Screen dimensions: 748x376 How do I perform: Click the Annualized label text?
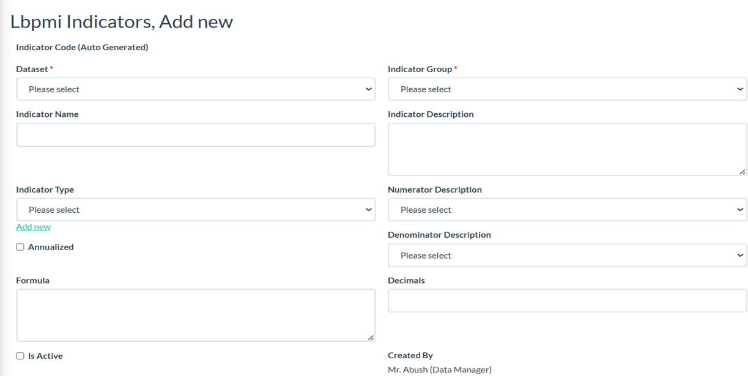[51, 247]
